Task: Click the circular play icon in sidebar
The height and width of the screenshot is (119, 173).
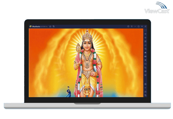Action: pyautogui.click(x=145, y=49)
